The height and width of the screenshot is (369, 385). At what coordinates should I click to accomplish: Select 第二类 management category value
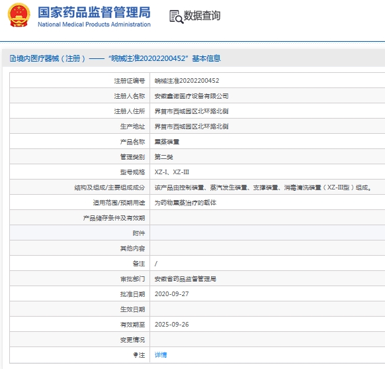coord(163,157)
